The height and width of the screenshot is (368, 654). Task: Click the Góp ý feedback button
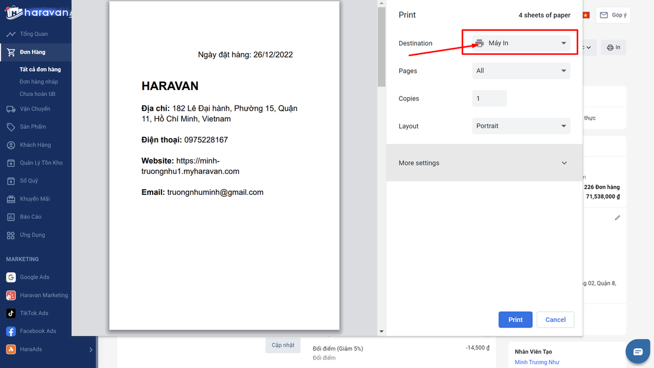(613, 15)
